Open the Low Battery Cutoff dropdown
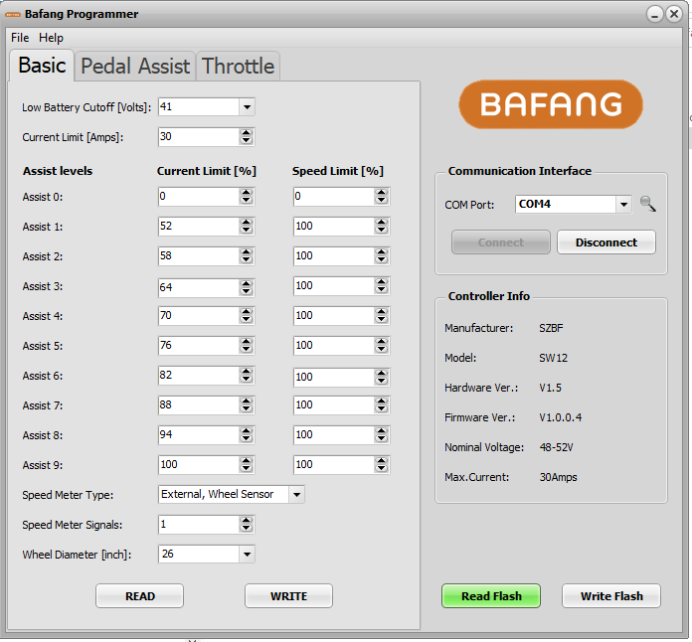692x642 pixels. (247, 106)
